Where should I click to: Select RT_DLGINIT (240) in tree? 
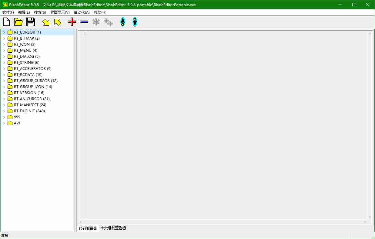tap(29, 111)
